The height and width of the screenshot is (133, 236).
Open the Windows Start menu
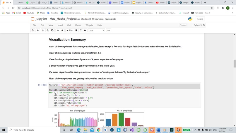[x=4, y=130]
